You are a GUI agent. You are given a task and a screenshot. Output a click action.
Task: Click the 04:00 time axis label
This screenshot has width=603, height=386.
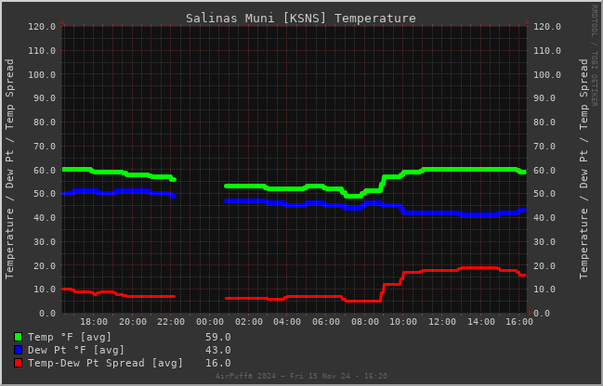click(x=287, y=321)
